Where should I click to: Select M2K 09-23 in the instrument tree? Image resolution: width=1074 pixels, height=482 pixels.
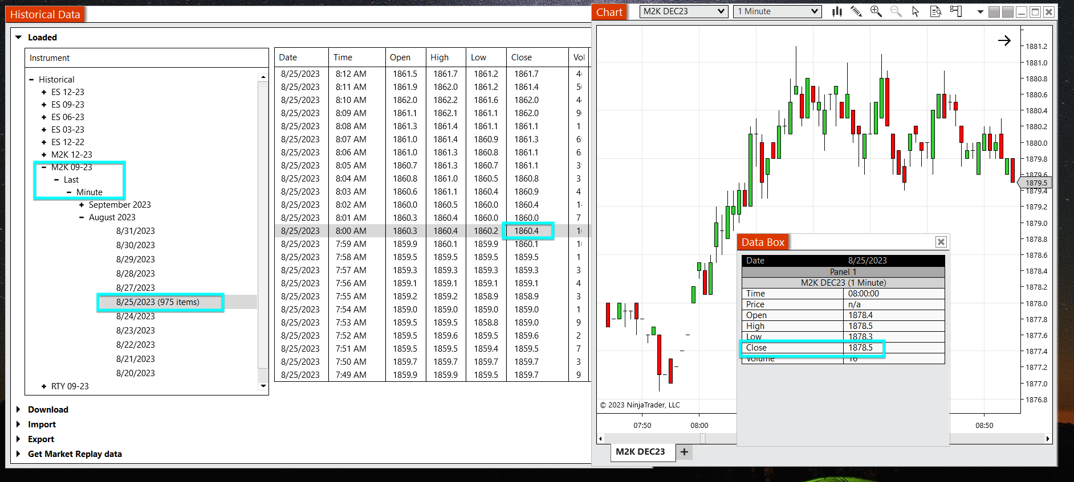[x=72, y=167]
